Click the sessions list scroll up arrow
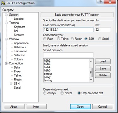The height and width of the screenshot is (113, 118). tap(91, 61)
